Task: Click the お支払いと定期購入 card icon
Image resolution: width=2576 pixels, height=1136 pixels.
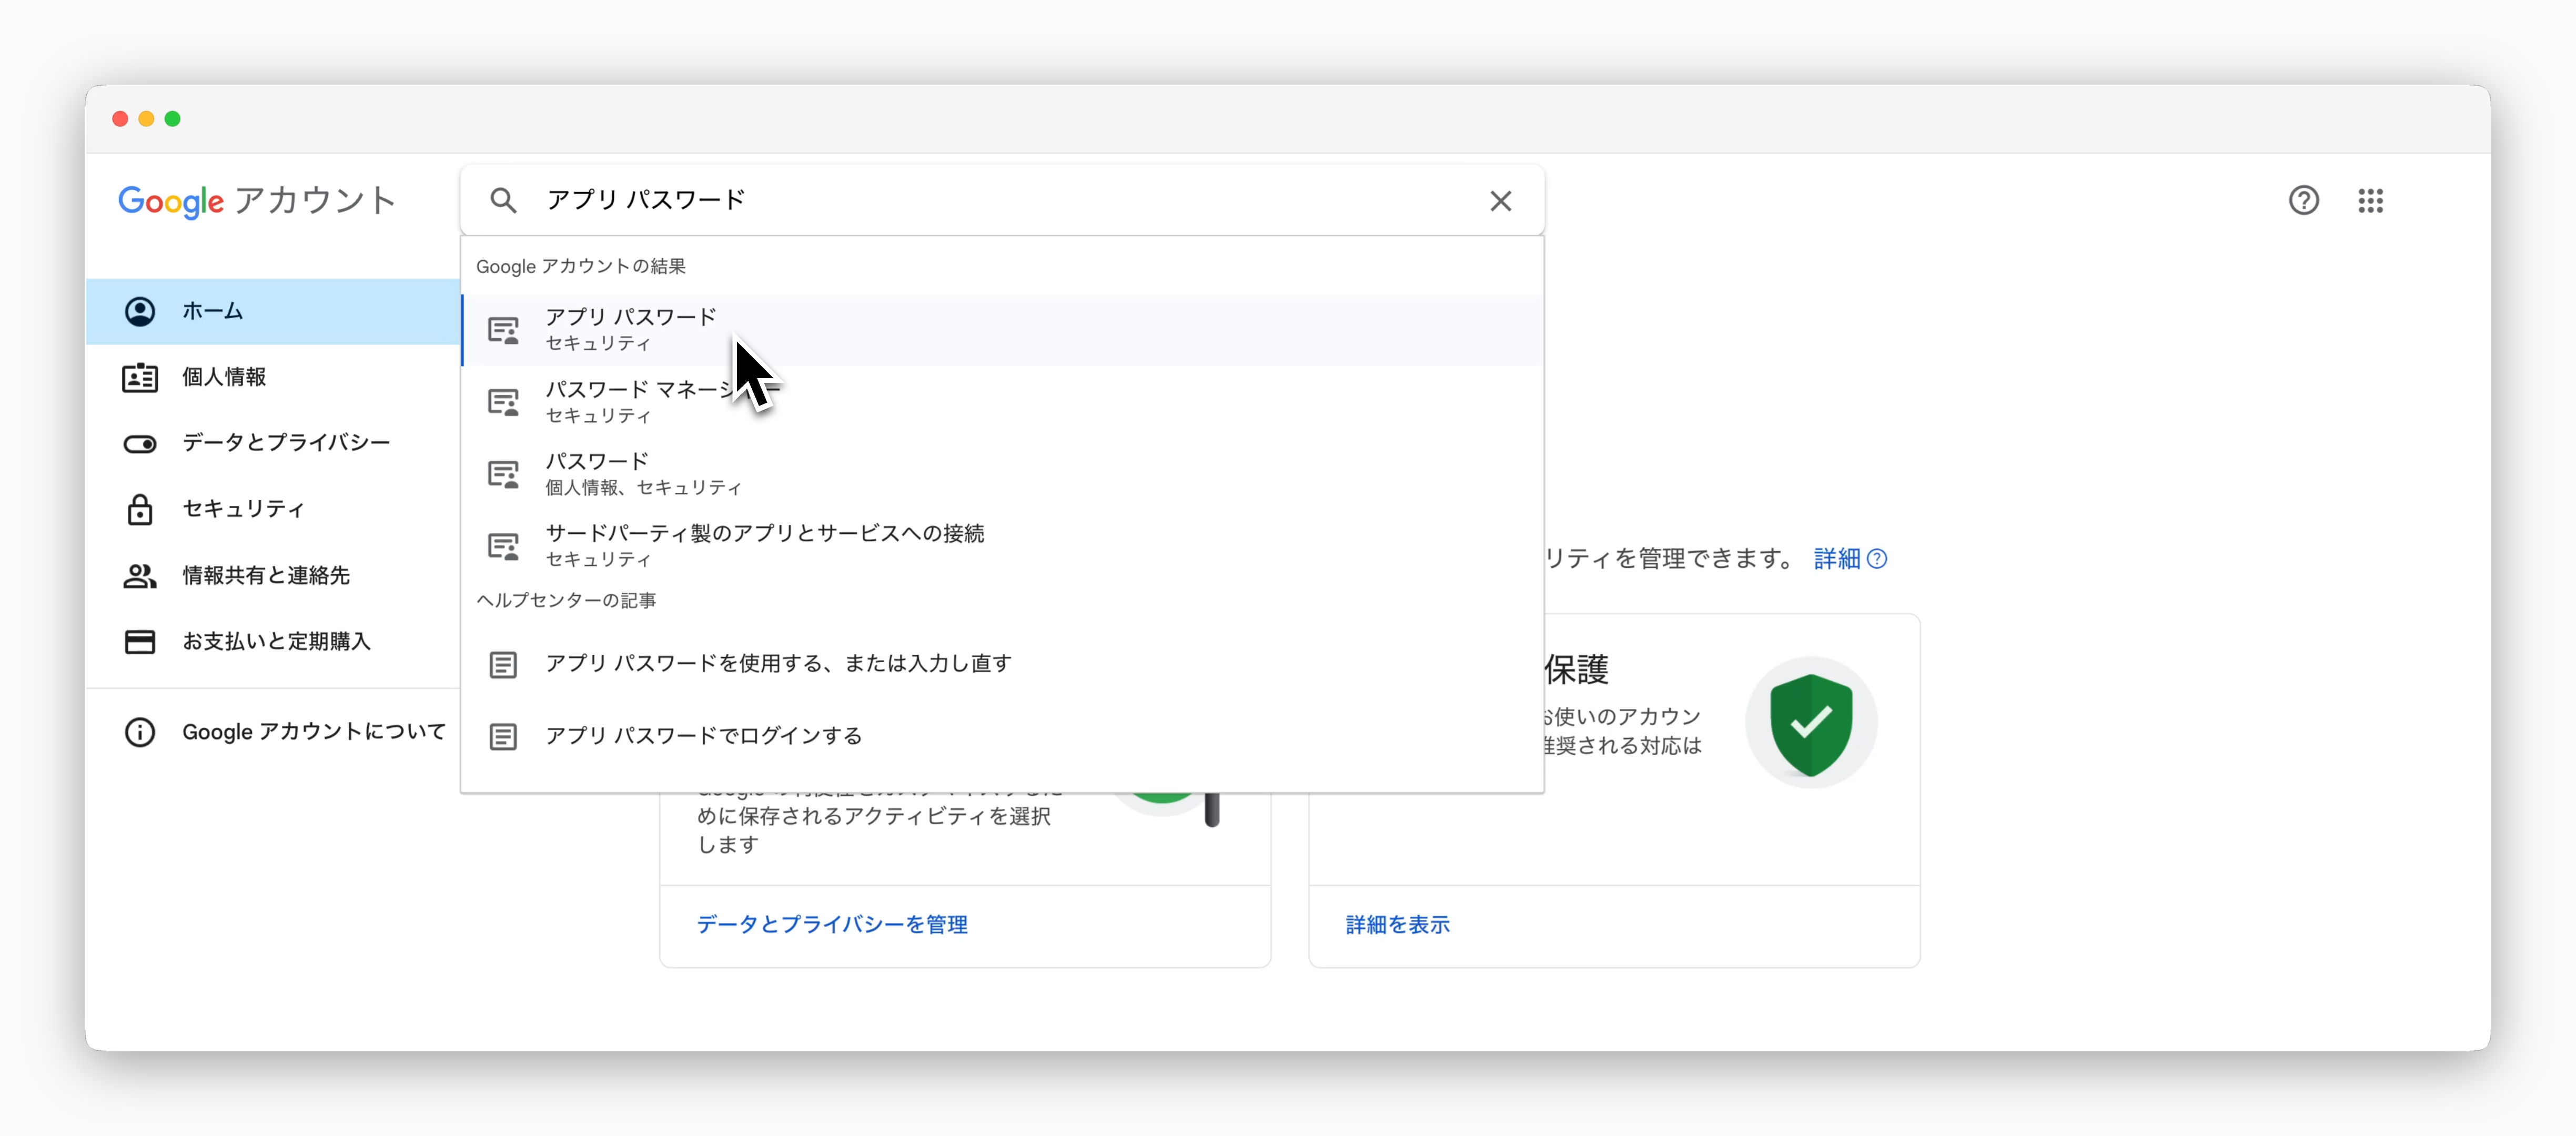Action: pyautogui.click(x=140, y=641)
